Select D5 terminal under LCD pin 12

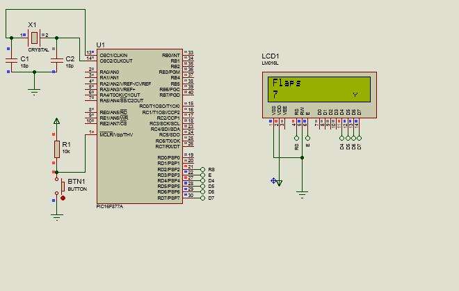point(348,138)
